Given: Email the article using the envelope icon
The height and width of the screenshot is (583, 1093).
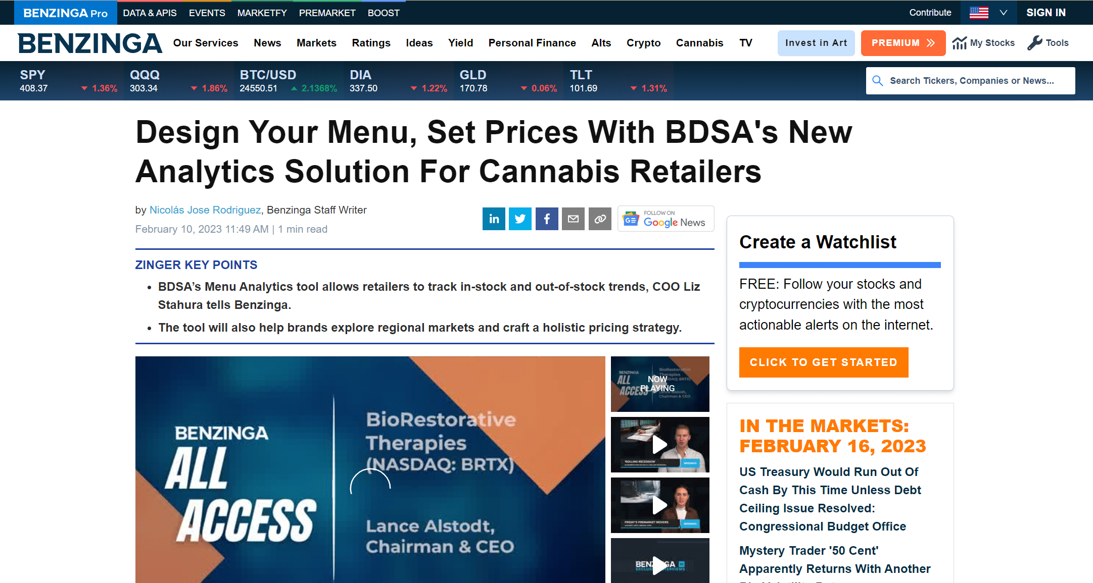Looking at the screenshot, I should pyautogui.click(x=573, y=219).
